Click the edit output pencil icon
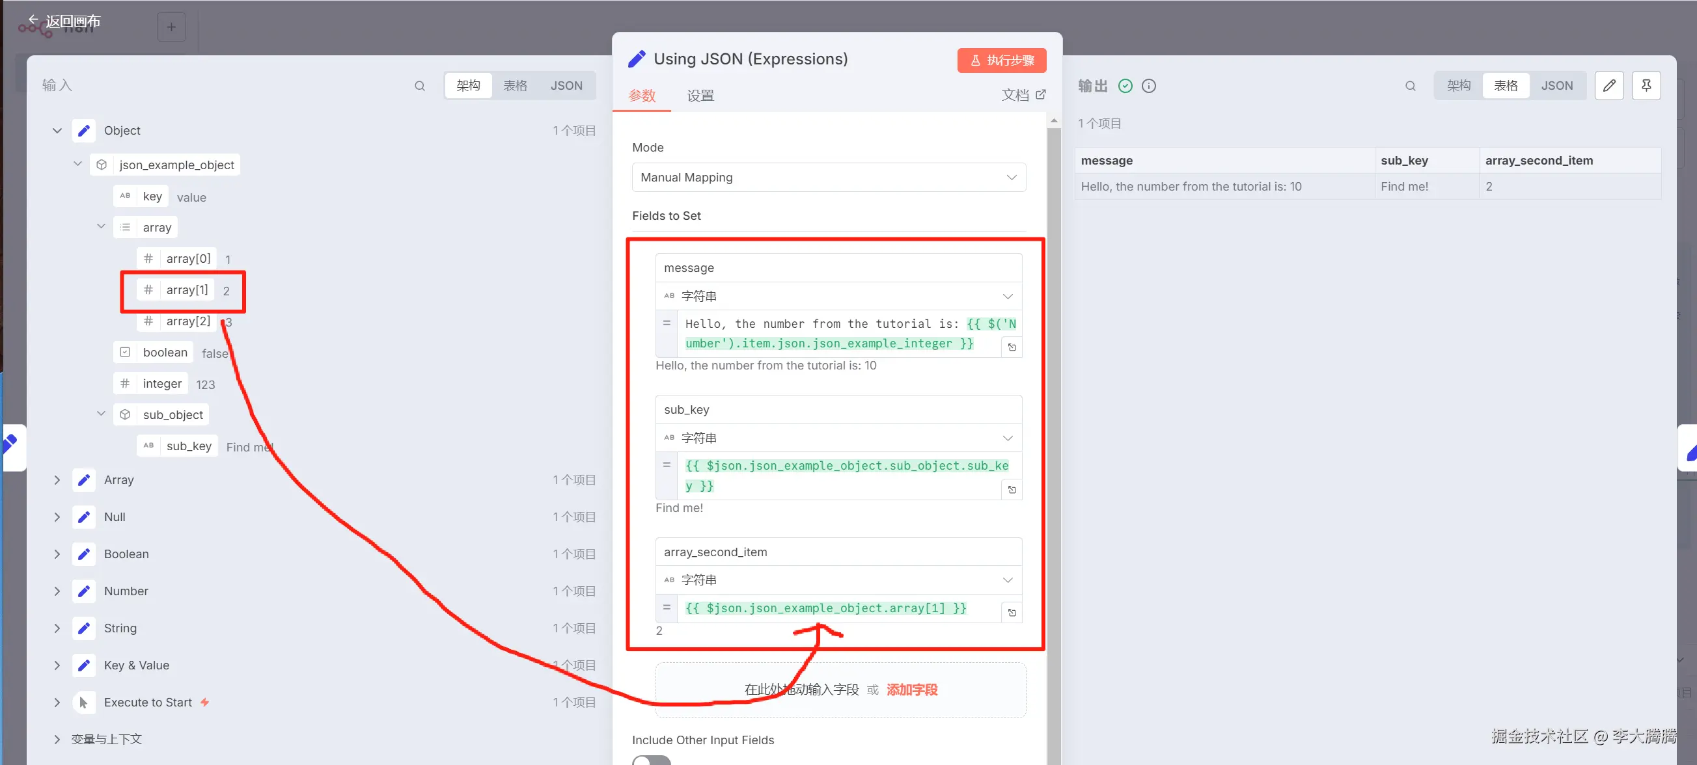The height and width of the screenshot is (765, 1697). pyautogui.click(x=1608, y=86)
